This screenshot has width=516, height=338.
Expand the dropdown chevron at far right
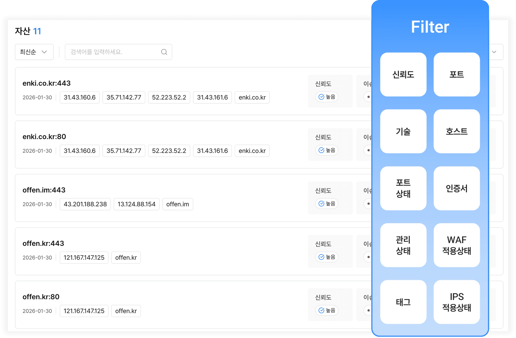(x=494, y=52)
